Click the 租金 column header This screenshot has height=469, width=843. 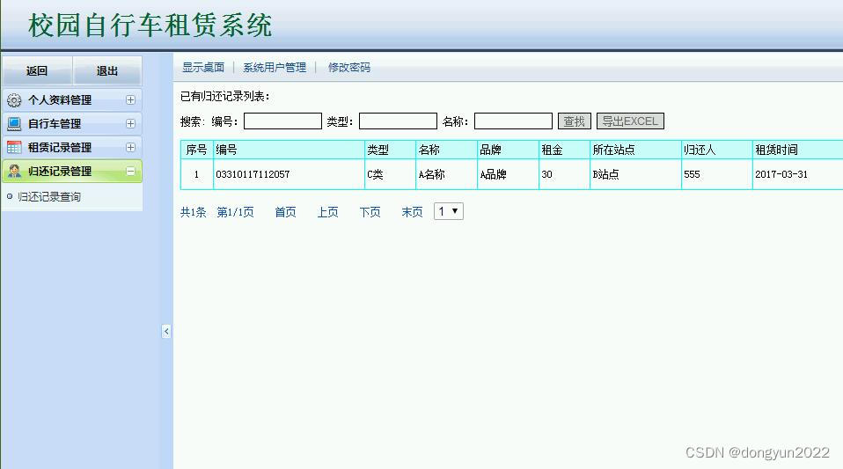tap(565, 150)
